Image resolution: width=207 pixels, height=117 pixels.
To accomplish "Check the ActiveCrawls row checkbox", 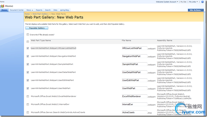I will (28, 112).
